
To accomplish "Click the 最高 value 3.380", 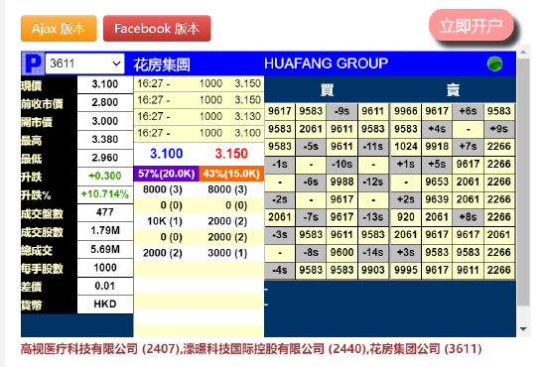I will click(x=105, y=140).
